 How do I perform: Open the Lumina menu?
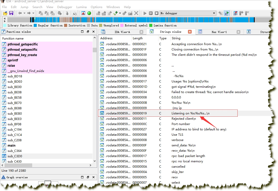[81, 7]
